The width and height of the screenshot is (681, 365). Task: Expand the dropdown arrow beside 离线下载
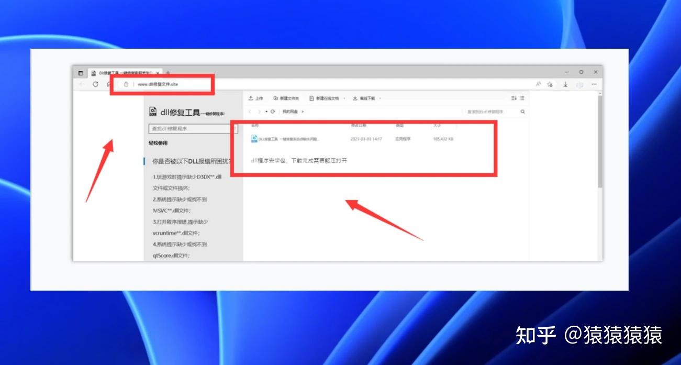click(x=379, y=97)
